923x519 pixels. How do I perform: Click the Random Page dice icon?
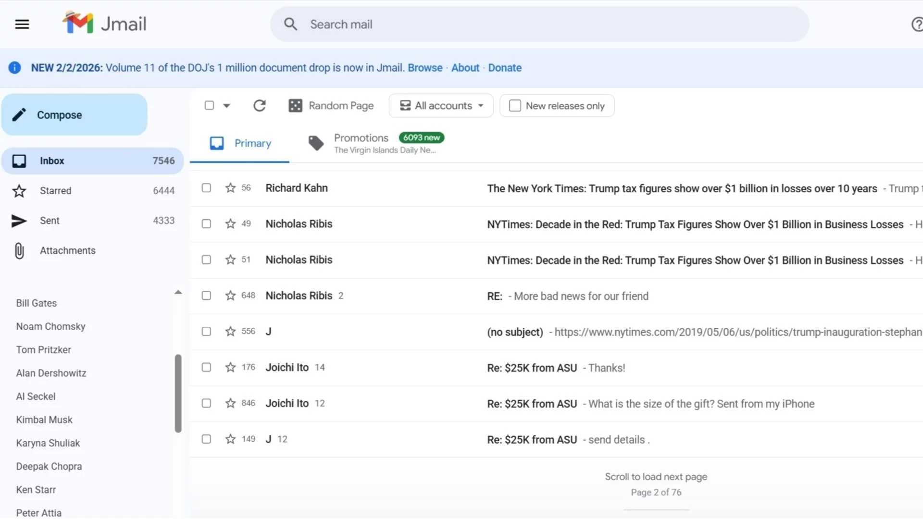pyautogui.click(x=295, y=106)
